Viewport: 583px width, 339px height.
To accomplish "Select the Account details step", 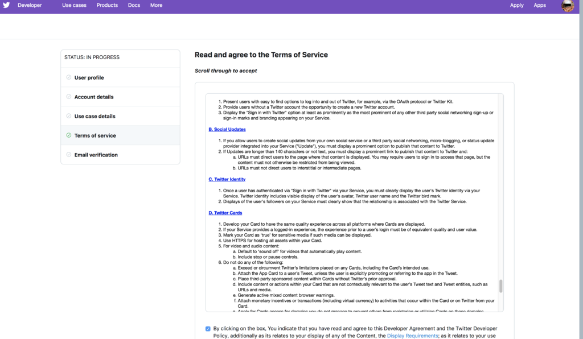I will tap(121, 97).
